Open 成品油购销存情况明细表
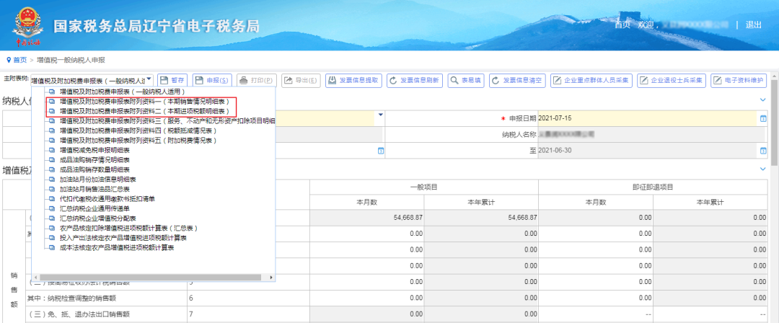Screen dimensions: 779x323 point(95,160)
